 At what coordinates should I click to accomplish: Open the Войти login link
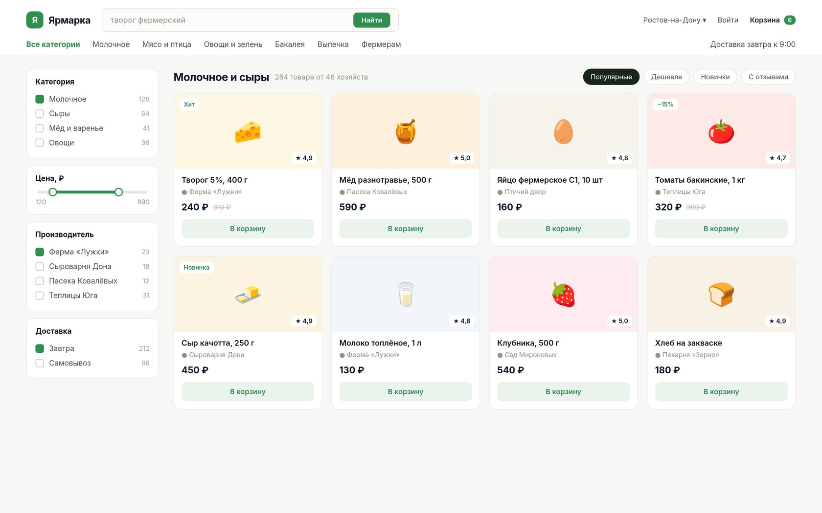728,20
